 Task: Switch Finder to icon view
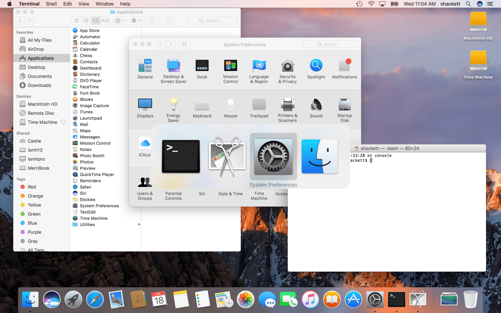76,21
